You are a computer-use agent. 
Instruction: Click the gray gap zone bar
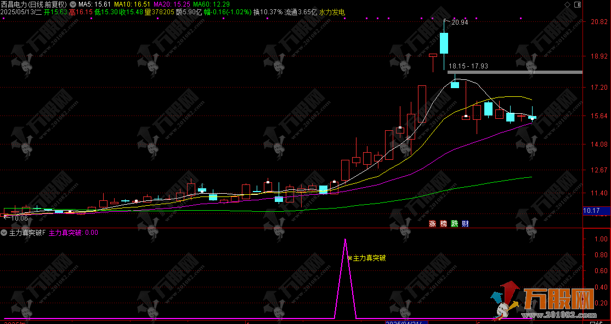[x=515, y=72]
